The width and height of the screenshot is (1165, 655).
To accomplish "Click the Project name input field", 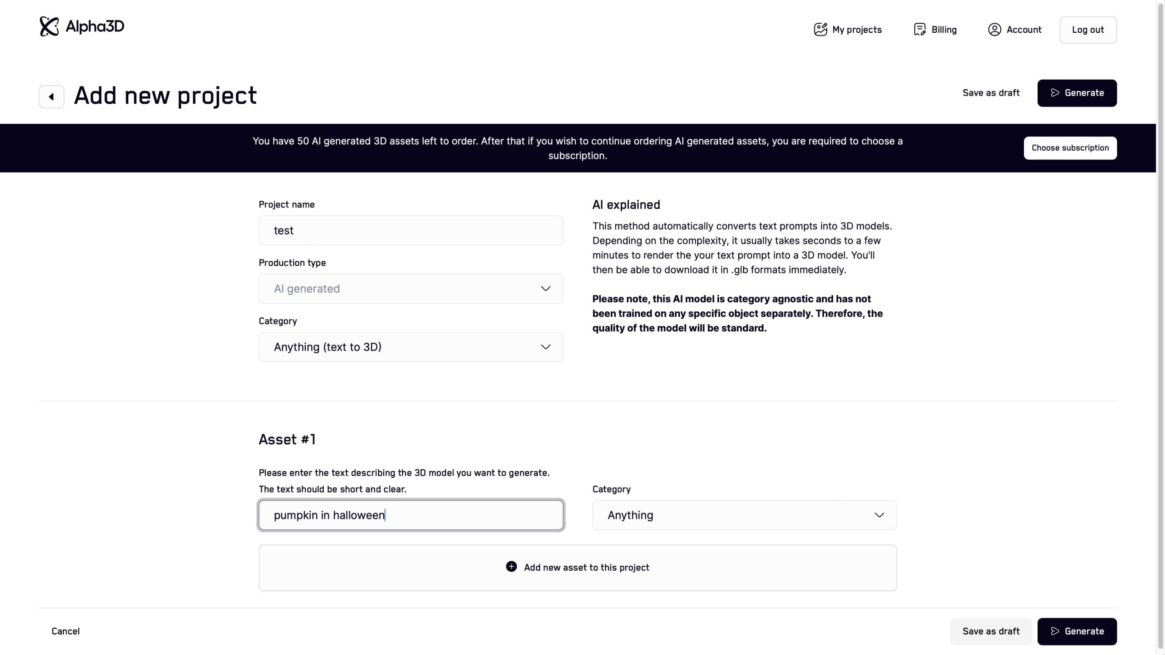I will click(x=410, y=230).
